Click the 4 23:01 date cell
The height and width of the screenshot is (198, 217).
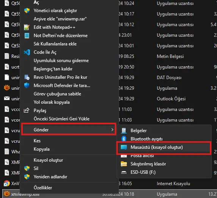125,35
